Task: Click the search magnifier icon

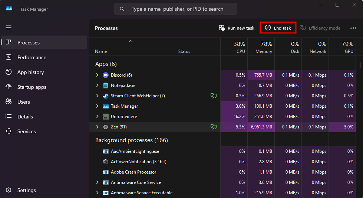Action: point(122,9)
